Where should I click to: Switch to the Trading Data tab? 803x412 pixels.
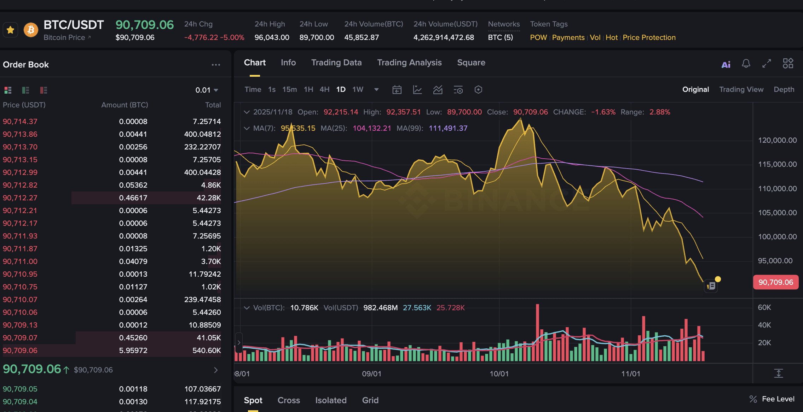pyautogui.click(x=336, y=63)
